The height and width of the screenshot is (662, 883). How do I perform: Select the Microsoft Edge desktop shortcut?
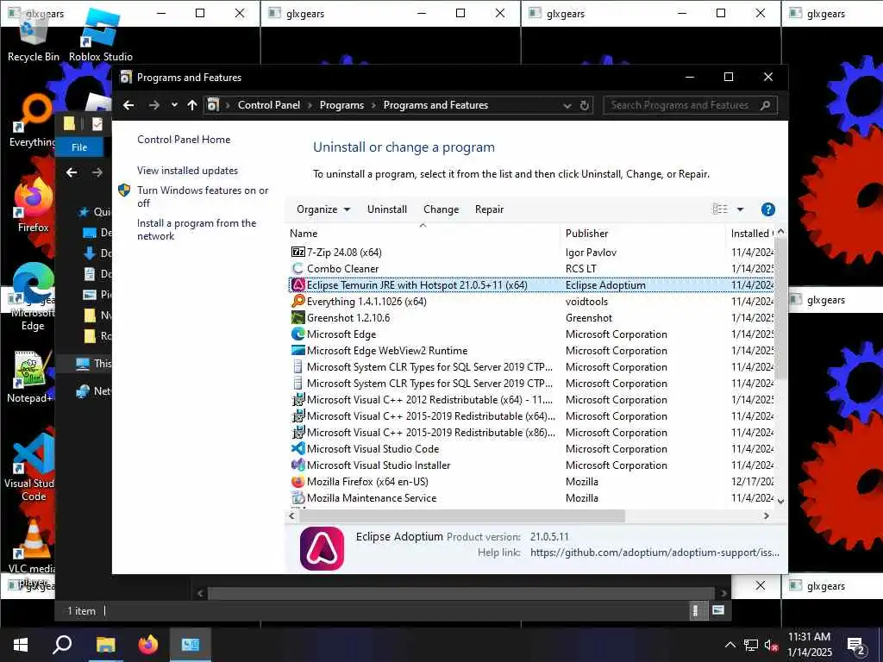tap(33, 297)
